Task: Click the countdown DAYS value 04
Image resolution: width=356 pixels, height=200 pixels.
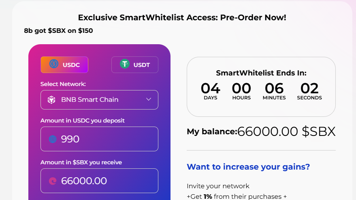Action: [211, 88]
